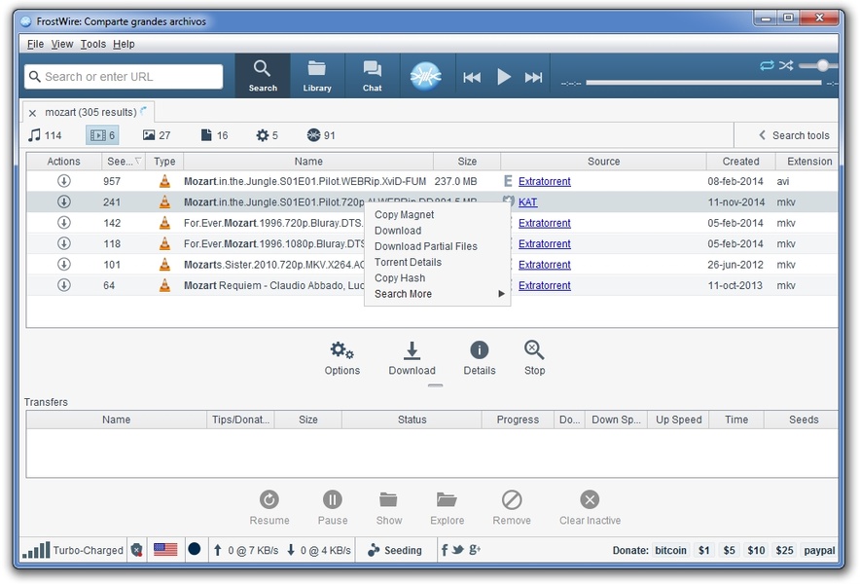Click the KAT source link
This screenshot has height=584, width=860.
527,202
